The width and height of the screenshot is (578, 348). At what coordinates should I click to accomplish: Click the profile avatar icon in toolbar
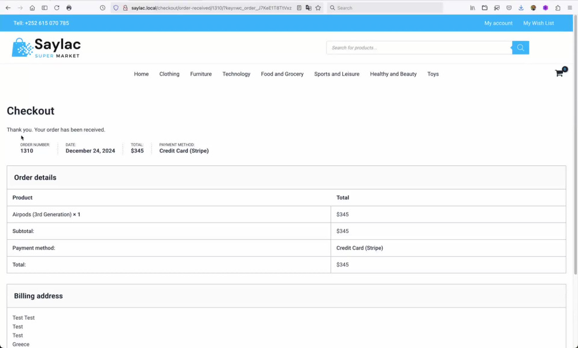pyautogui.click(x=533, y=8)
